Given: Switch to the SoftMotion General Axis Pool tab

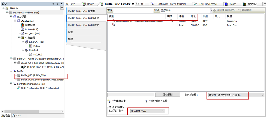Looking at the screenshot, I should tap(171, 4).
